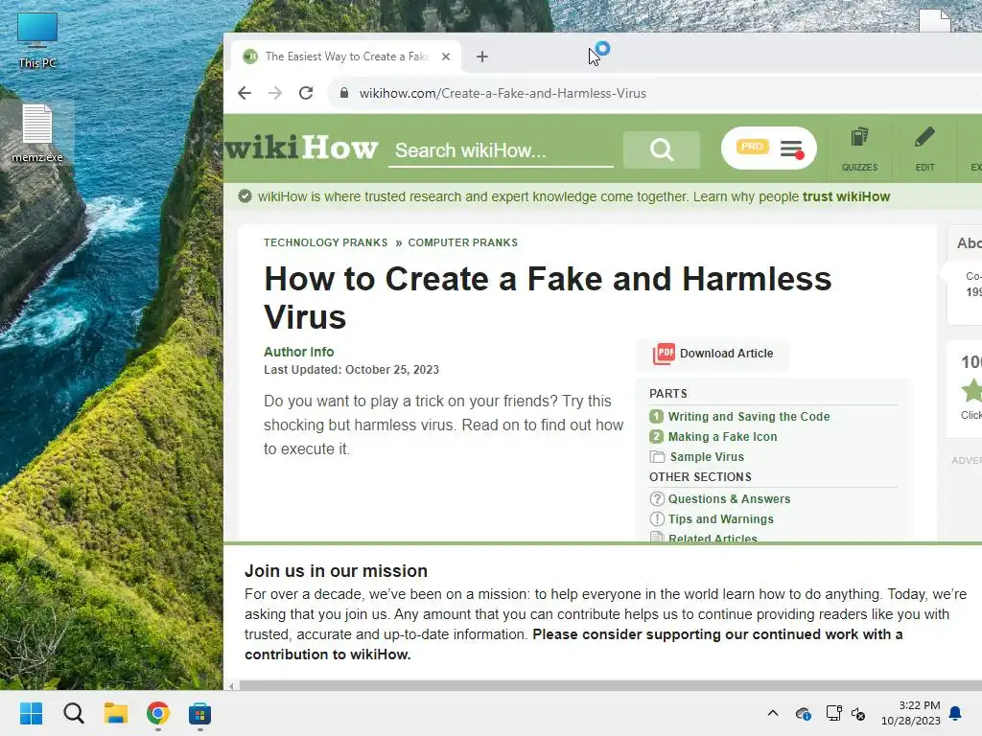The height and width of the screenshot is (736, 982).
Task: Open a new browser tab
Action: (x=481, y=57)
